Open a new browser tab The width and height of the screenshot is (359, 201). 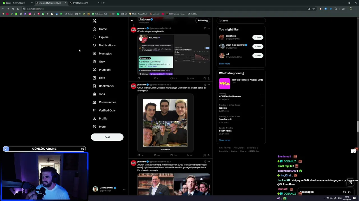(104, 3)
